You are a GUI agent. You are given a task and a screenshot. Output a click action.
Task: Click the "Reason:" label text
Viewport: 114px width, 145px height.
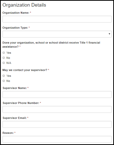[8, 133]
